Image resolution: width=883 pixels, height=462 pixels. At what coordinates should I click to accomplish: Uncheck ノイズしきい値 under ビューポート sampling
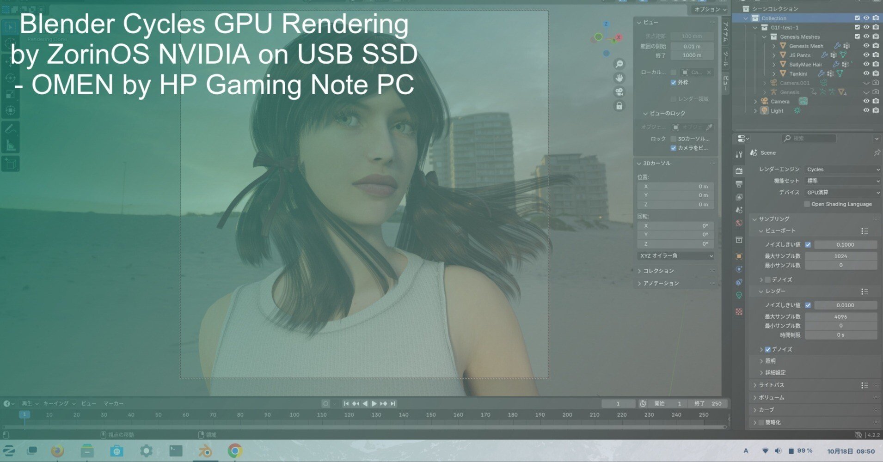(x=808, y=244)
